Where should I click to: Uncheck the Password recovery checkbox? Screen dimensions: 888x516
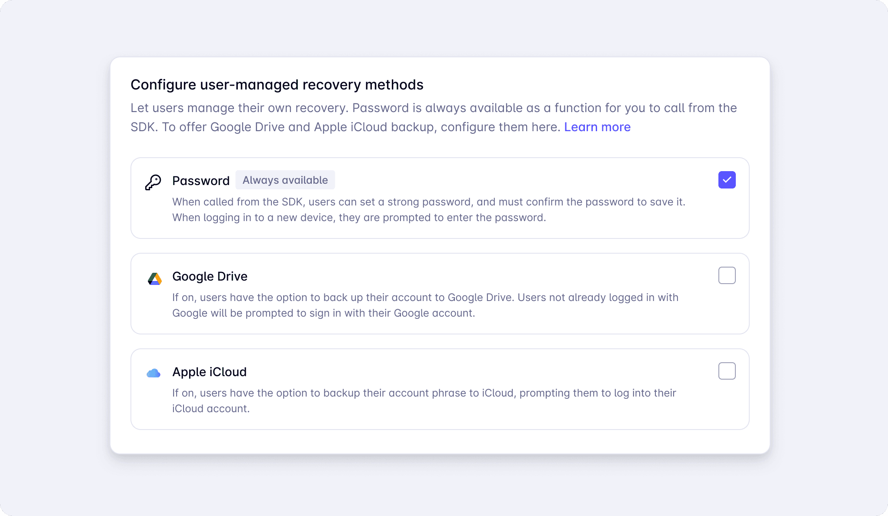click(x=727, y=180)
